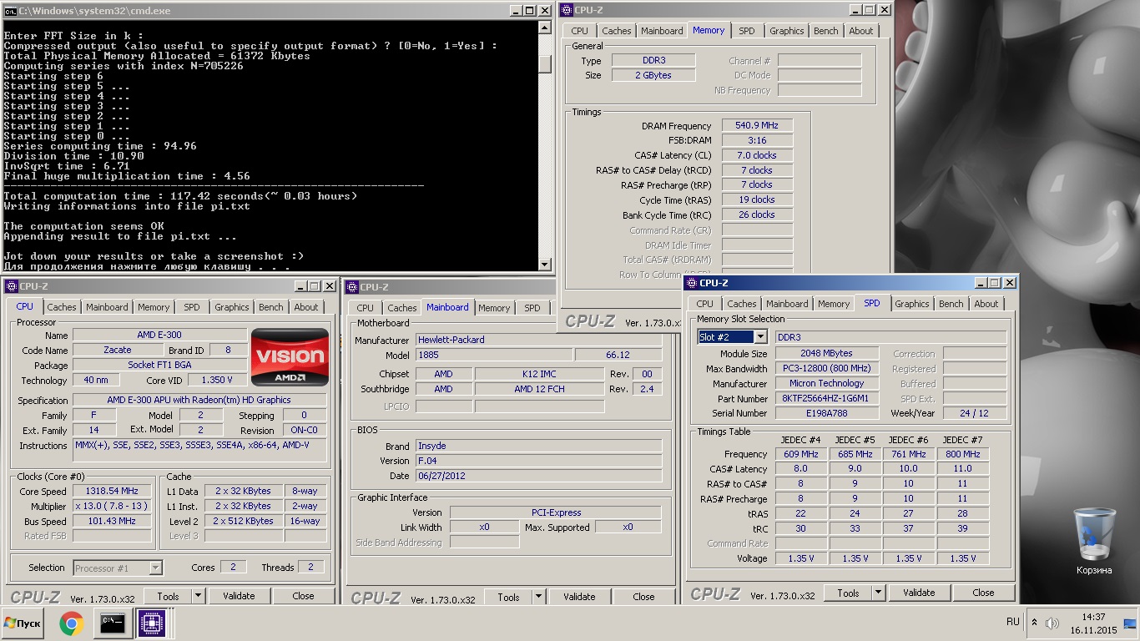1140x641 pixels.
Task: Click Validate in the CPU window
Action: (x=239, y=596)
